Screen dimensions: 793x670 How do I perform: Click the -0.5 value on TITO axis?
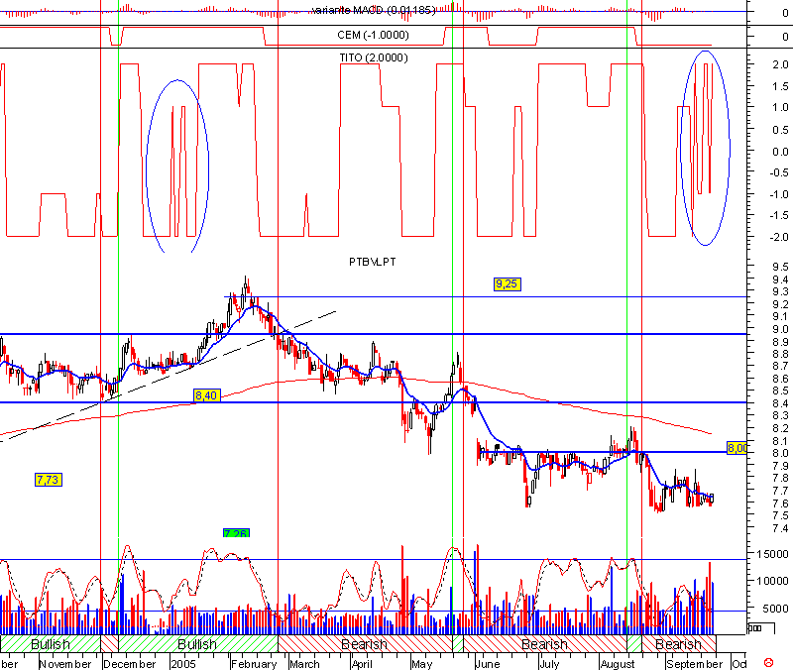point(778,172)
